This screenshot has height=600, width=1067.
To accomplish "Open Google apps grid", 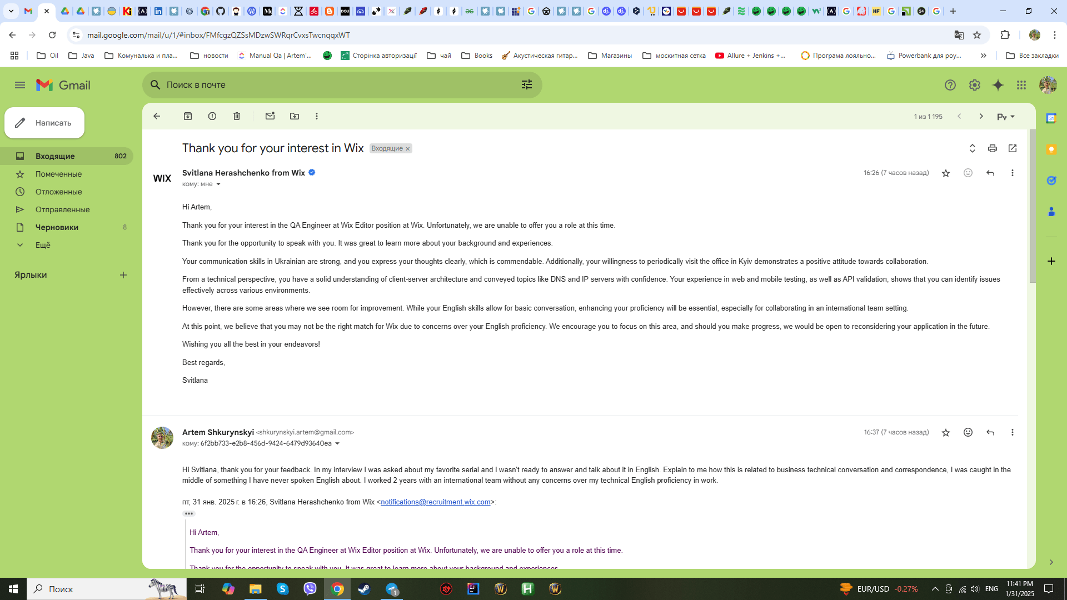I will [1021, 85].
